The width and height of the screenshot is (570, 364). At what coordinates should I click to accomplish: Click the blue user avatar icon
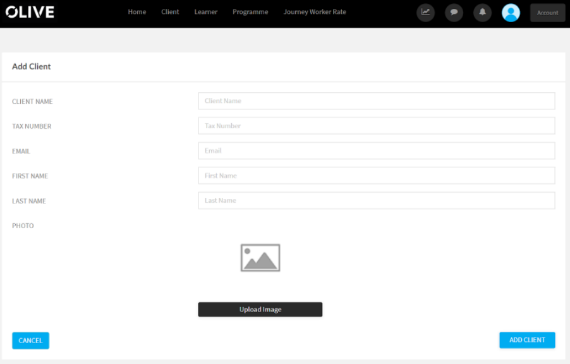point(511,13)
